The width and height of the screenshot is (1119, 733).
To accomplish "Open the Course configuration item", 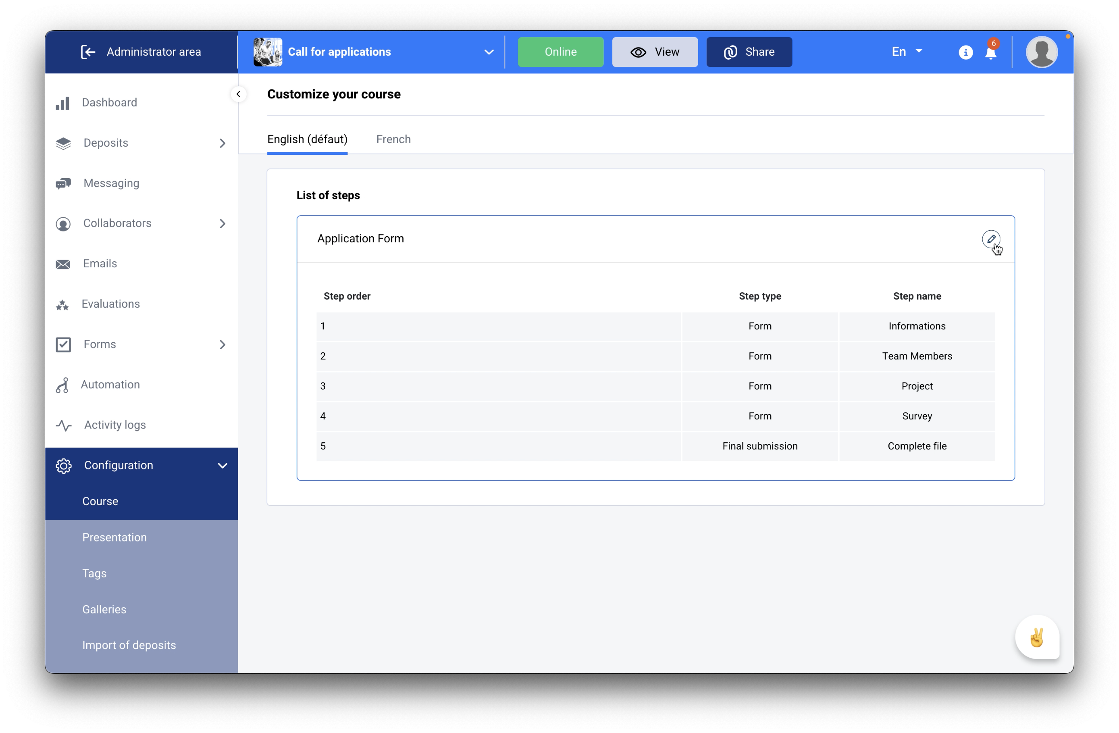I will 141,501.
